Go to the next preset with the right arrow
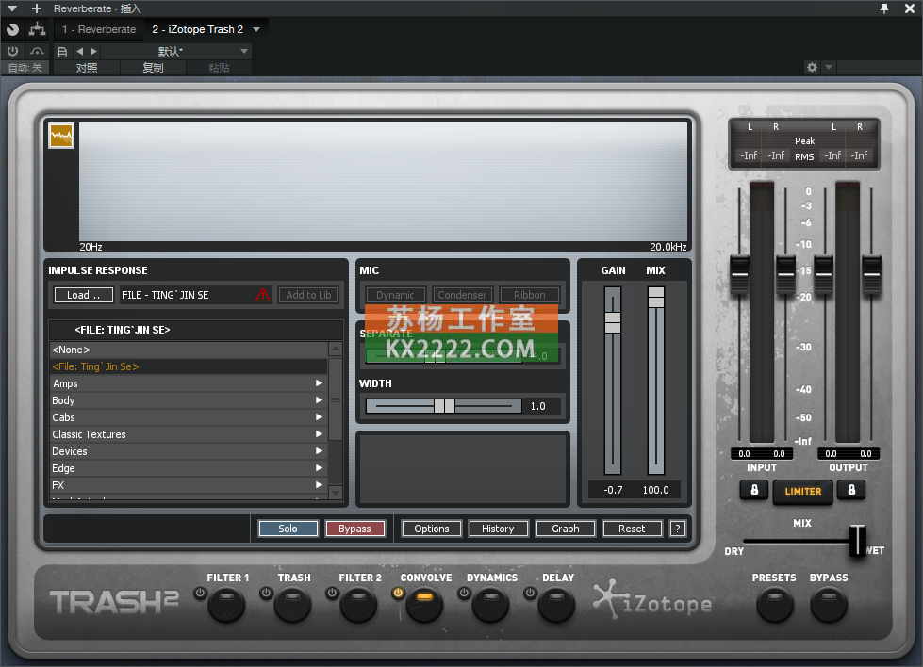This screenshot has width=923, height=667. pyautogui.click(x=93, y=51)
